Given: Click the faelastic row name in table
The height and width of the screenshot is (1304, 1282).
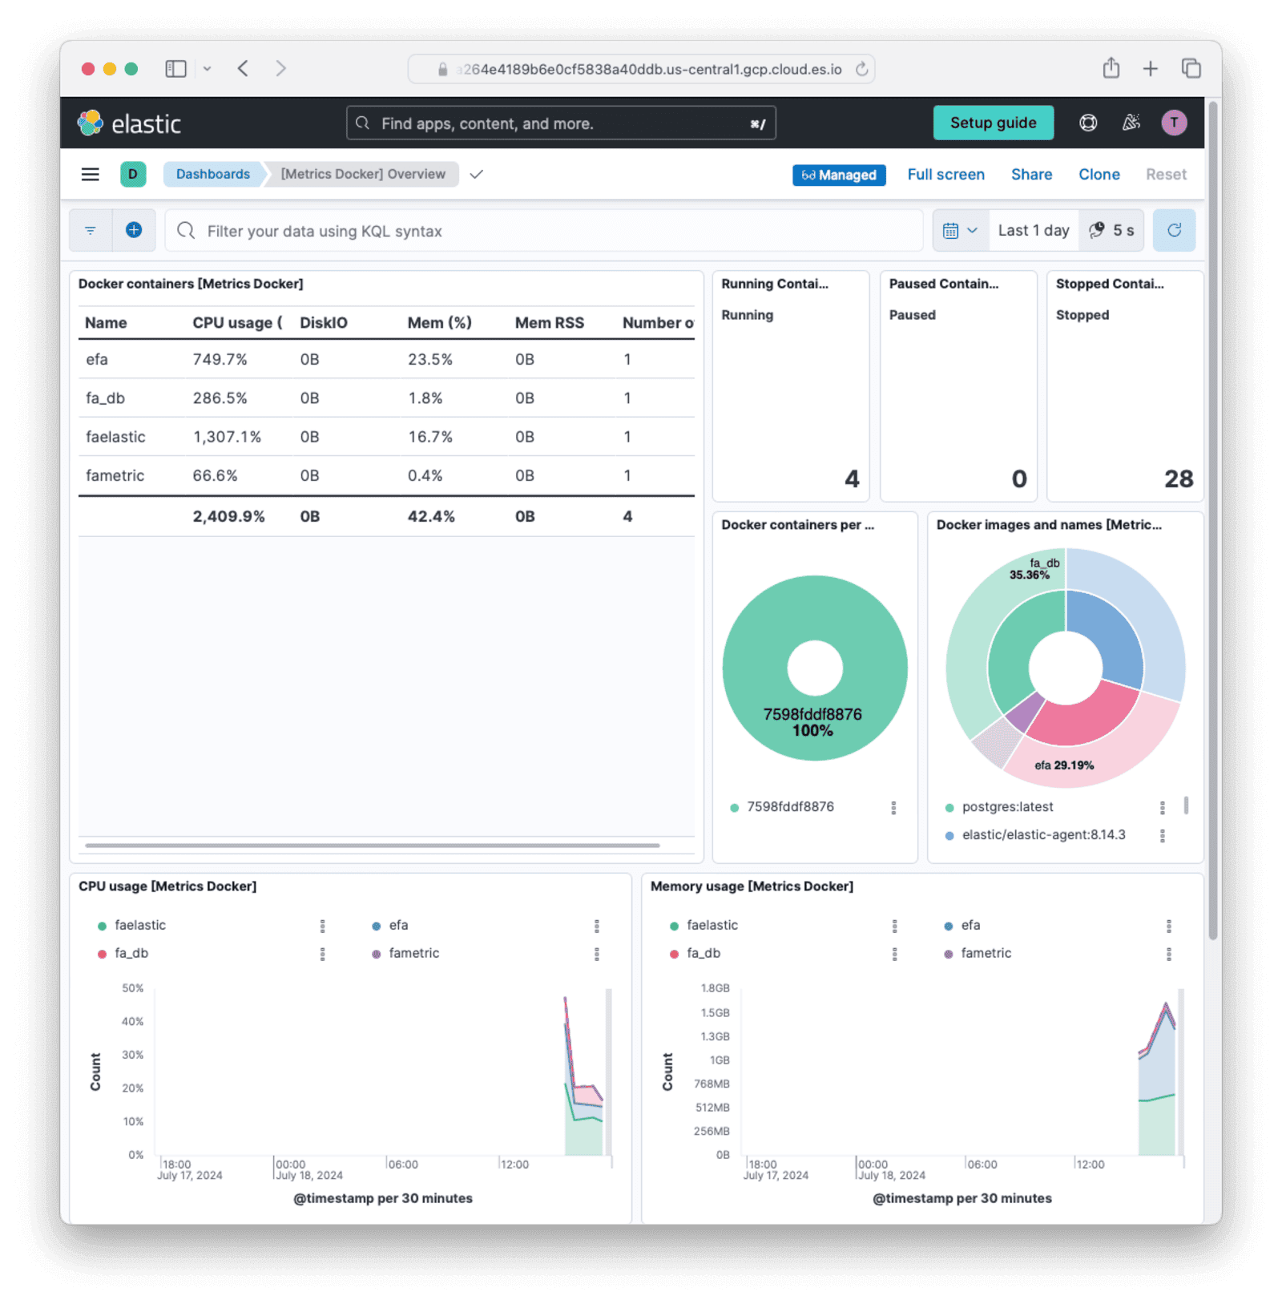Looking at the screenshot, I should [115, 437].
